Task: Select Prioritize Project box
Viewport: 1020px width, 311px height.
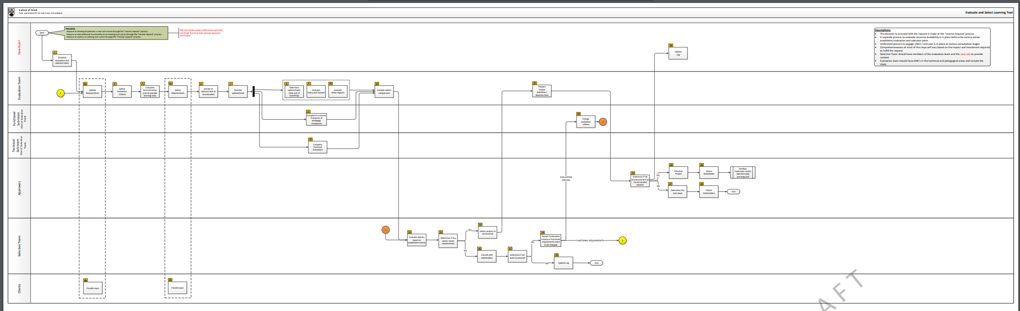Action: [x=678, y=172]
